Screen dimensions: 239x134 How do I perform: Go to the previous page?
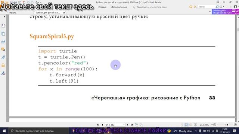(x=102, y=125)
